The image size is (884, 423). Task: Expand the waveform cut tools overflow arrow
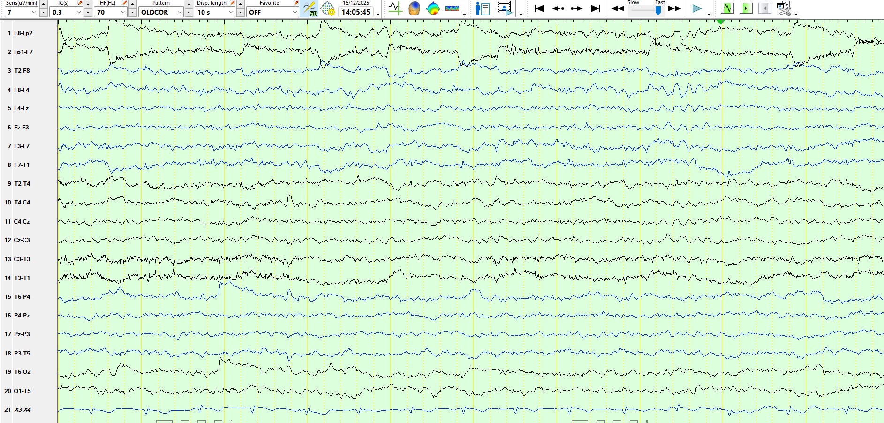(x=796, y=15)
